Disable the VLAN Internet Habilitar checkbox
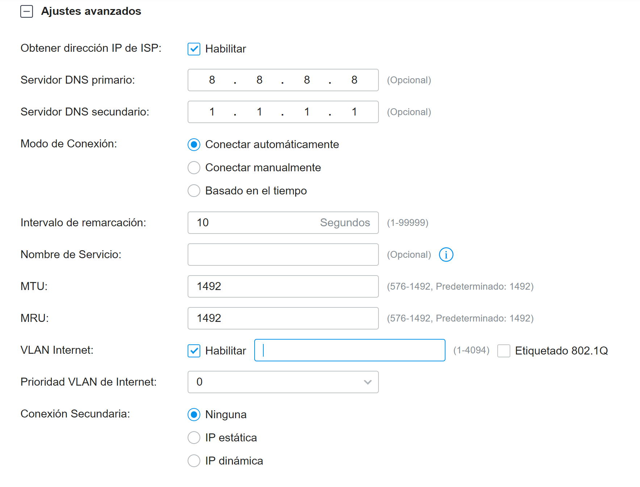Screen dimensions: 640x487 pos(194,350)
